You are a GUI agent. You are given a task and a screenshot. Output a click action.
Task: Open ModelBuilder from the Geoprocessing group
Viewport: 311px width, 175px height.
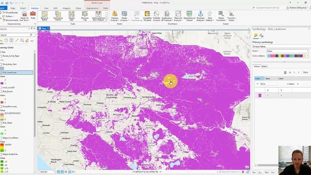click(10, 13)
